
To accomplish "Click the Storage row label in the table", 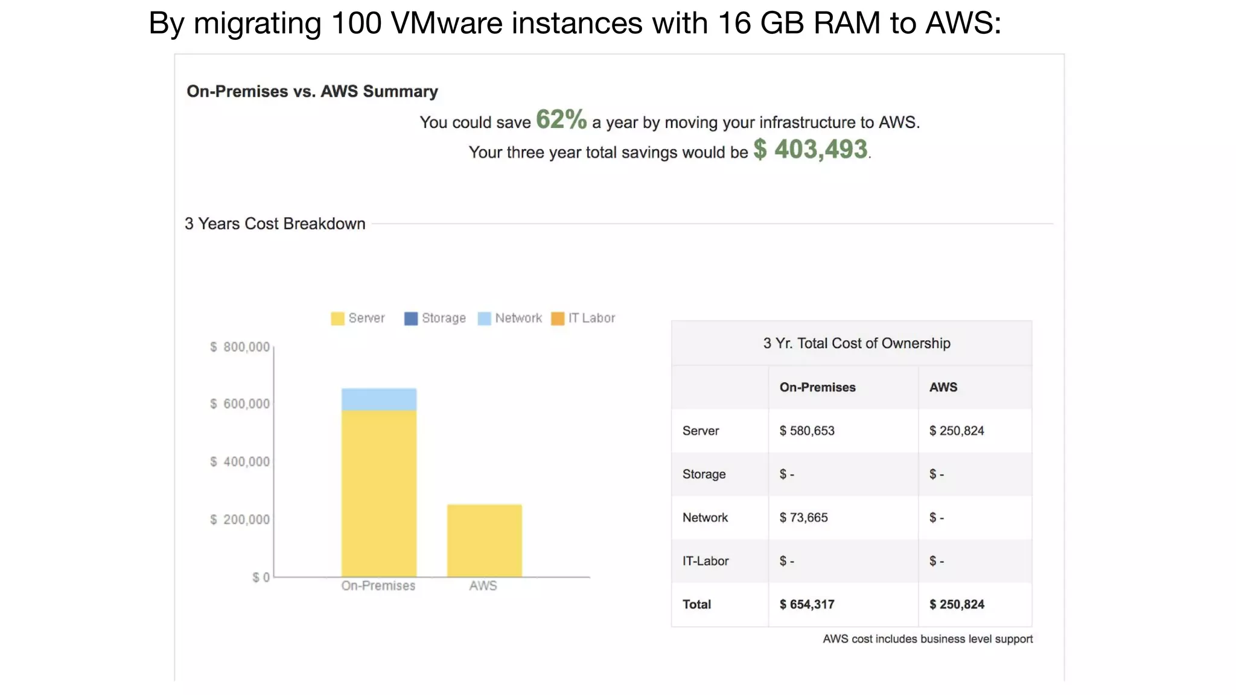I will click(704, 474).
